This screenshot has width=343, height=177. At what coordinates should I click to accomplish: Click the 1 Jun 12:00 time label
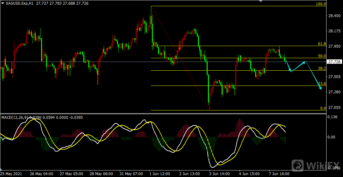[x=160, y=174]
